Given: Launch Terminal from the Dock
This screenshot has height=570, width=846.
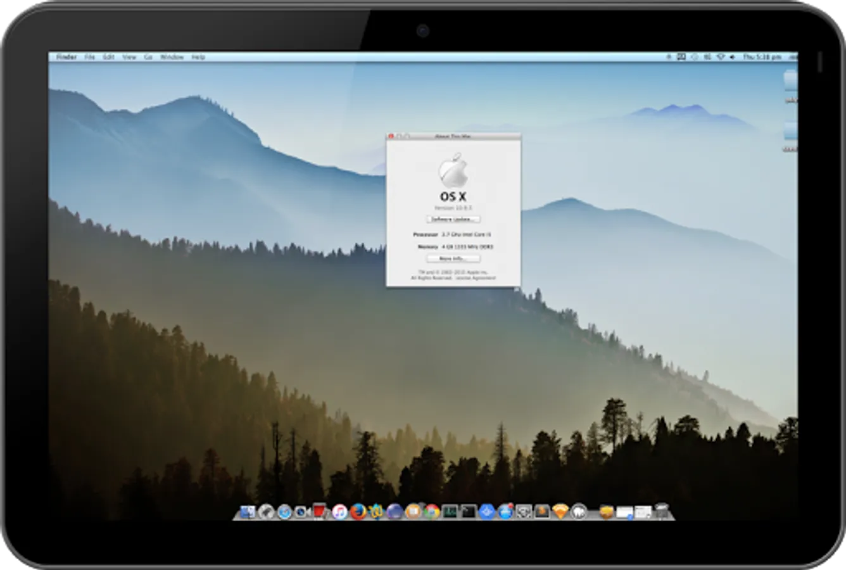Looking at the screenshot, I should [x=469, y=511].
